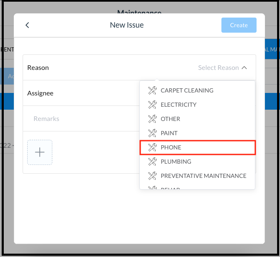Click the wrench icon beside Other
The width and height of the screenshot is (280, 257).
click(152, 119)
